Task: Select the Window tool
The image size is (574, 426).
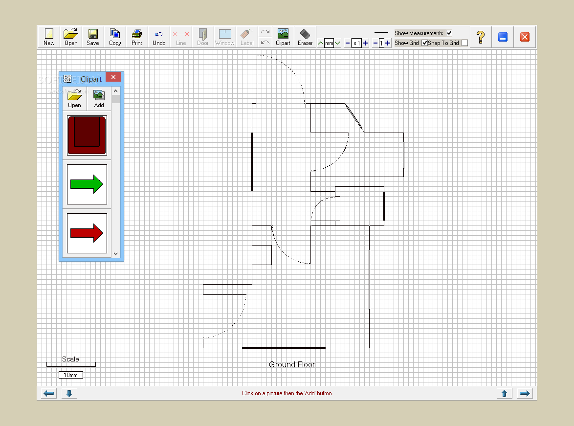Action: tap(225, 37)
